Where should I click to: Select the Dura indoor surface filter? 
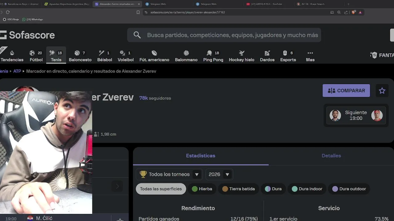pos(307,189)
